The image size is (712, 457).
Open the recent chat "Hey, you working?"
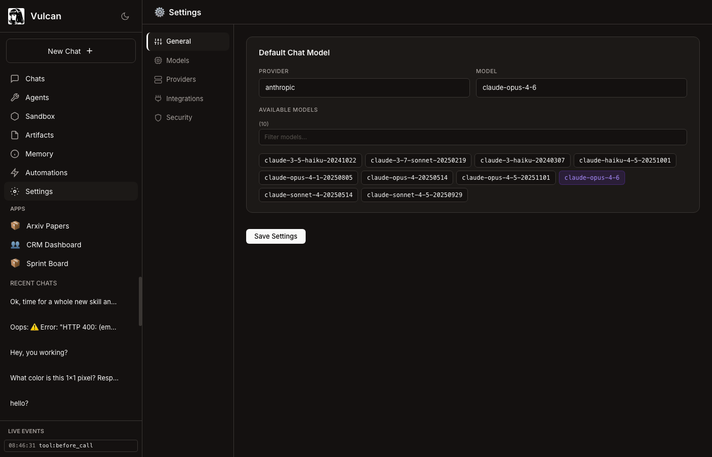click(39, 352)
